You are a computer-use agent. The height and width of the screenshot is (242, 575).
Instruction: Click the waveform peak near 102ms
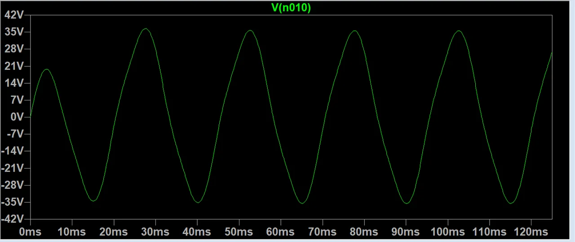[459, 31]
